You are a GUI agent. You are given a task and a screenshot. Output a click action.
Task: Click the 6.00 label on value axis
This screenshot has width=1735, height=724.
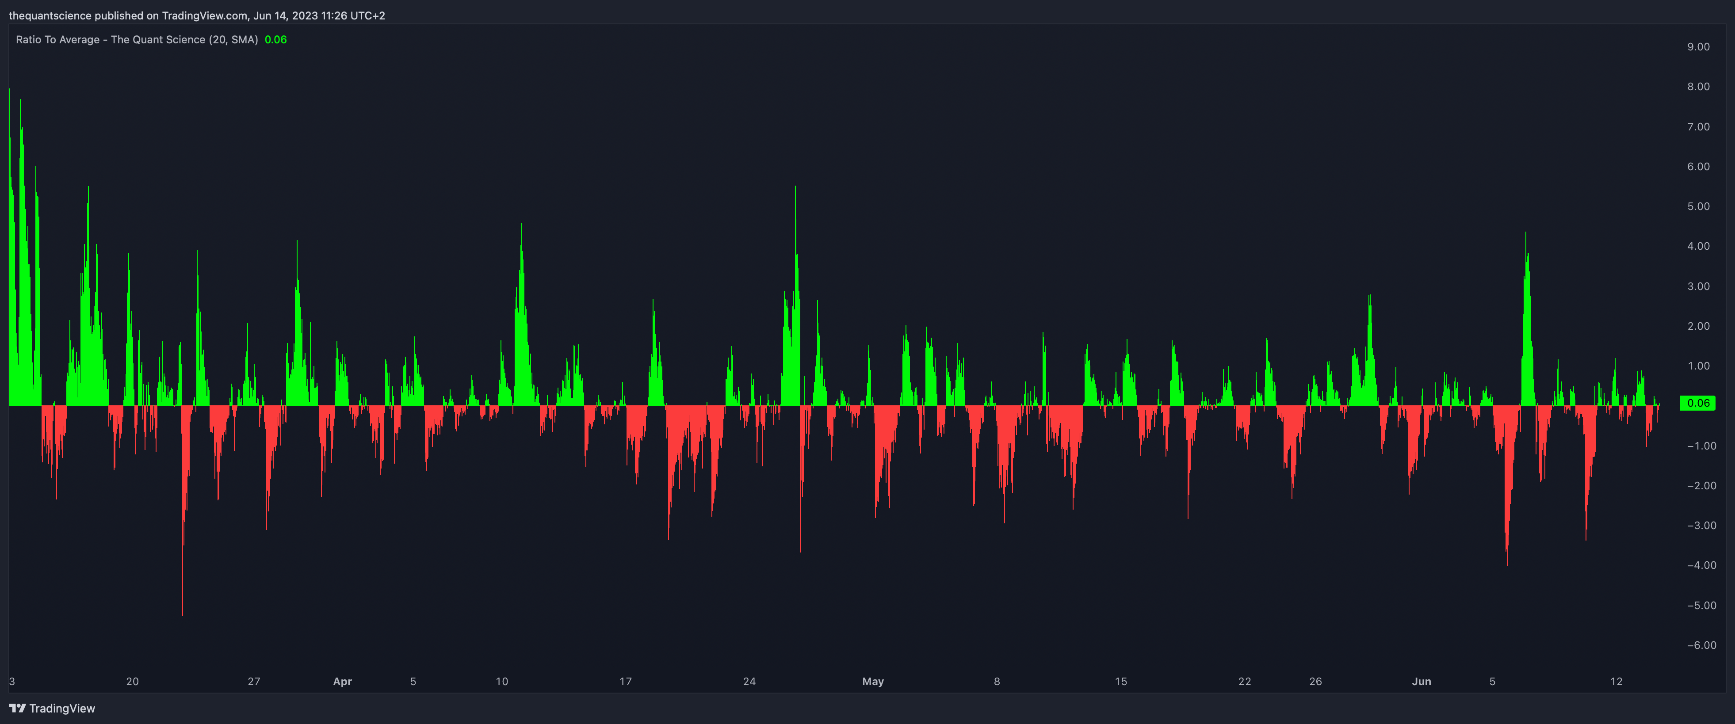[1698, 166]
